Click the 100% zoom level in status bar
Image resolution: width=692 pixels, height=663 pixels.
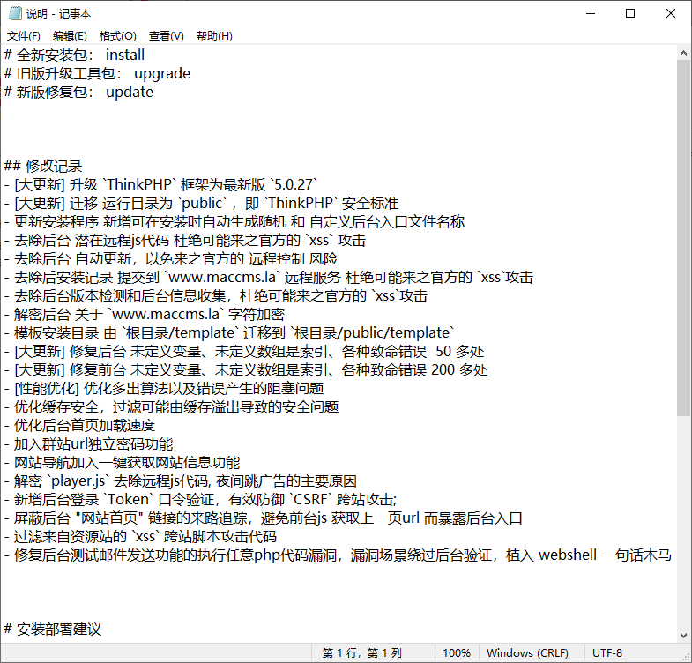pyautogui.click(x=457, y=653)
